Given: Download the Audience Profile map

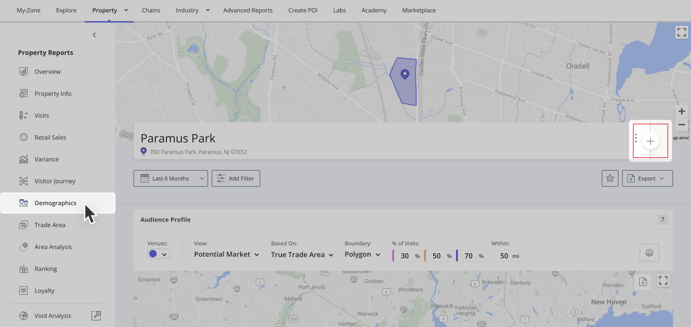Looking at the screenshot, I should pyautogui.click(x=643, y=282).
